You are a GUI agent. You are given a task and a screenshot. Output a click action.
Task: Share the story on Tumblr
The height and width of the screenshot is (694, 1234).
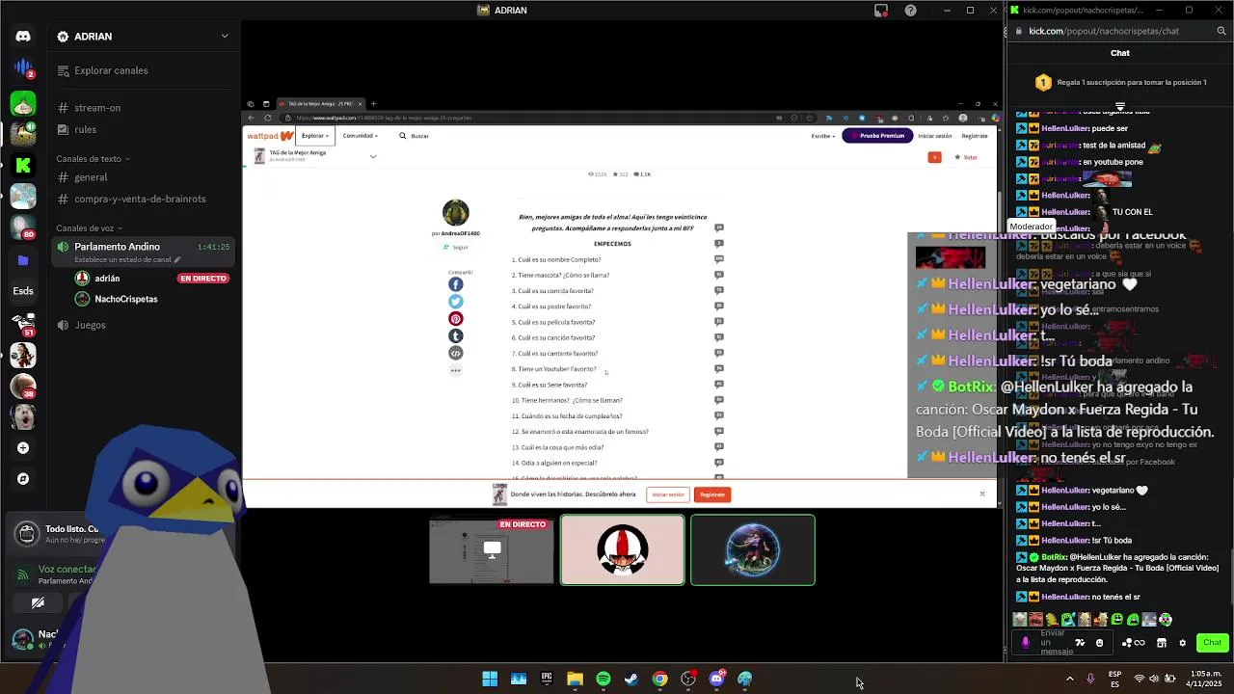click(x=456, y=336)
